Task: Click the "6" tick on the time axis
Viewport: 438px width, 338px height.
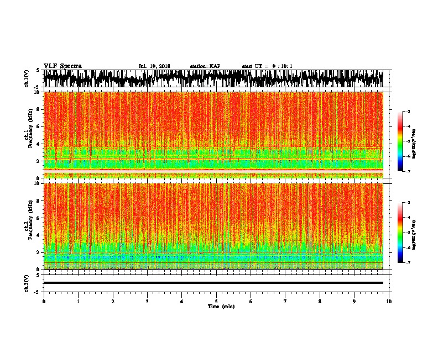Action: click(x=251, y=302)
